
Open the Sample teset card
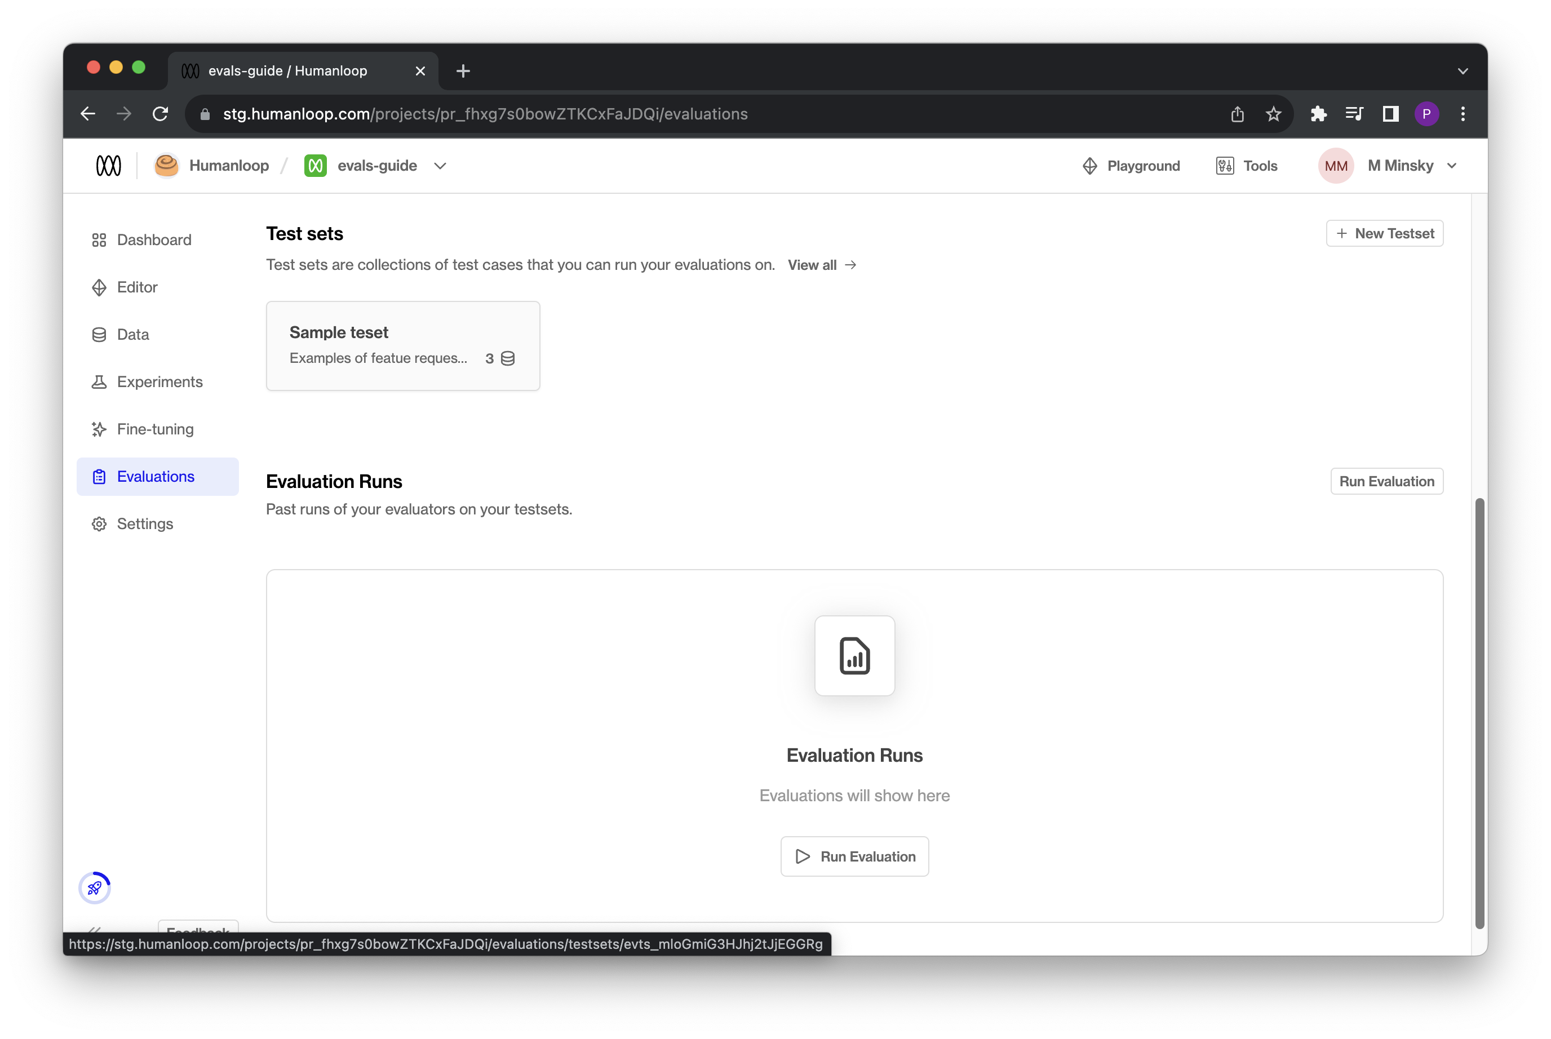click(402, 345)
